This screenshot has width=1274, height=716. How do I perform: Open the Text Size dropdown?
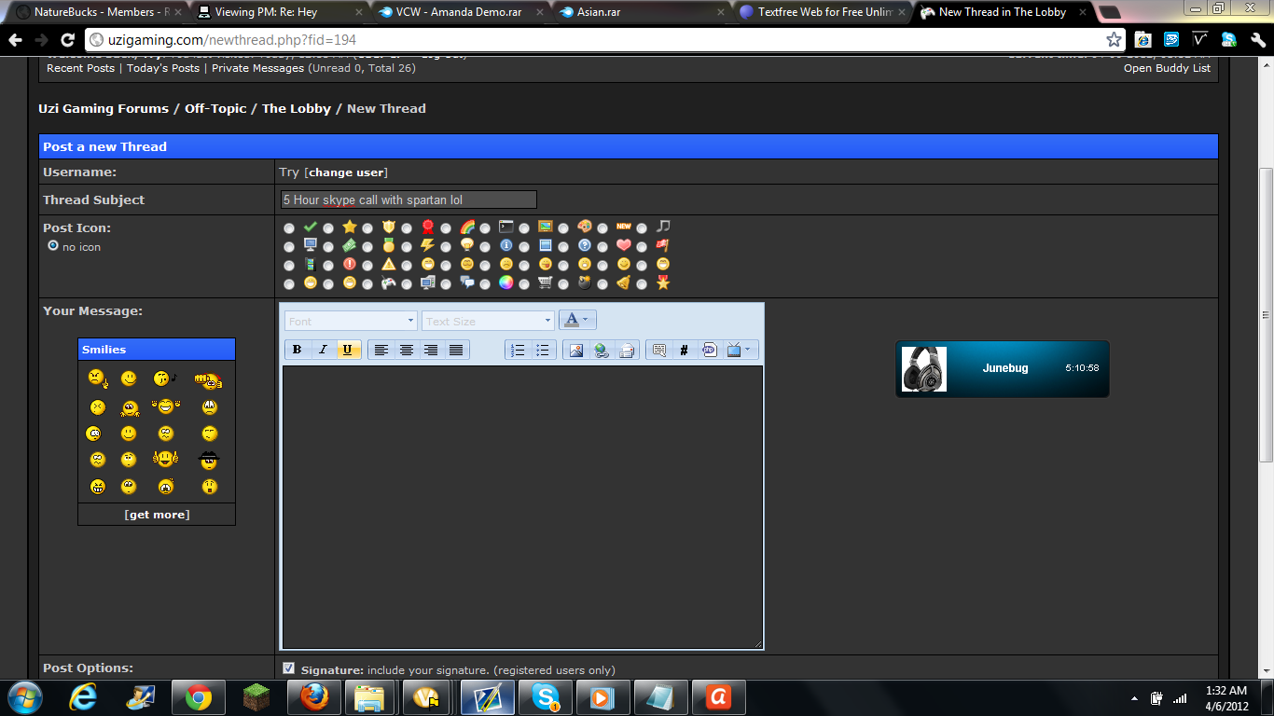(x=488, y=321)
